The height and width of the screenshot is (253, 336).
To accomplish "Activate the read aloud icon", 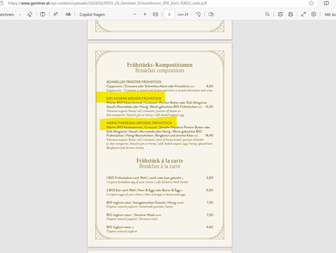I will point(55,14).
